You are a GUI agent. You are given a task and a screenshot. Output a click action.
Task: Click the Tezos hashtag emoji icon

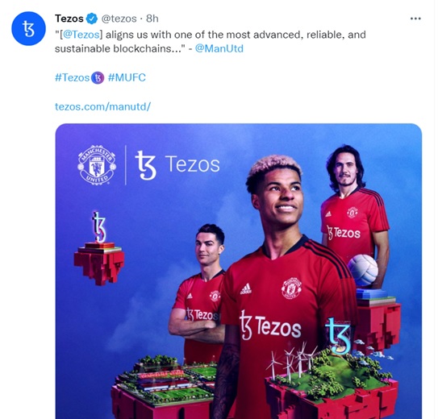(98, 78)
